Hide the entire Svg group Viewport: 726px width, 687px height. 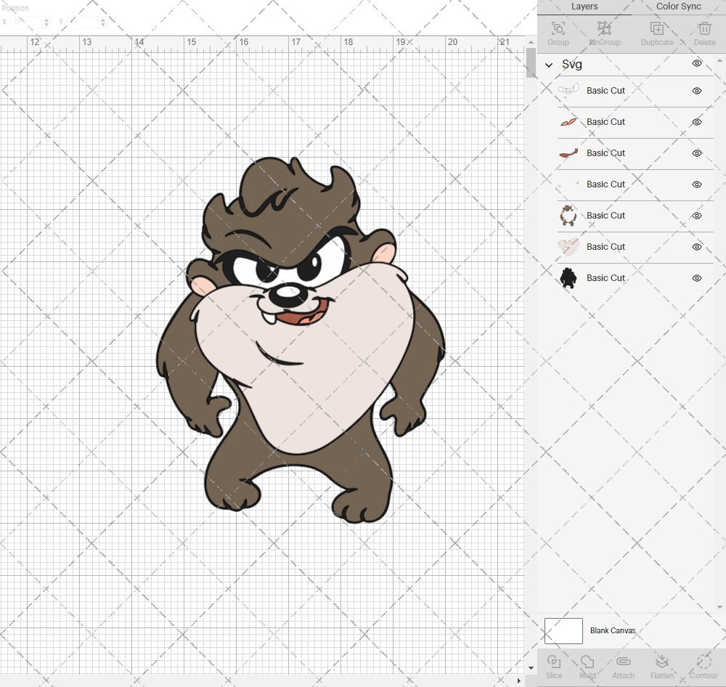click(x=697, y=63)
